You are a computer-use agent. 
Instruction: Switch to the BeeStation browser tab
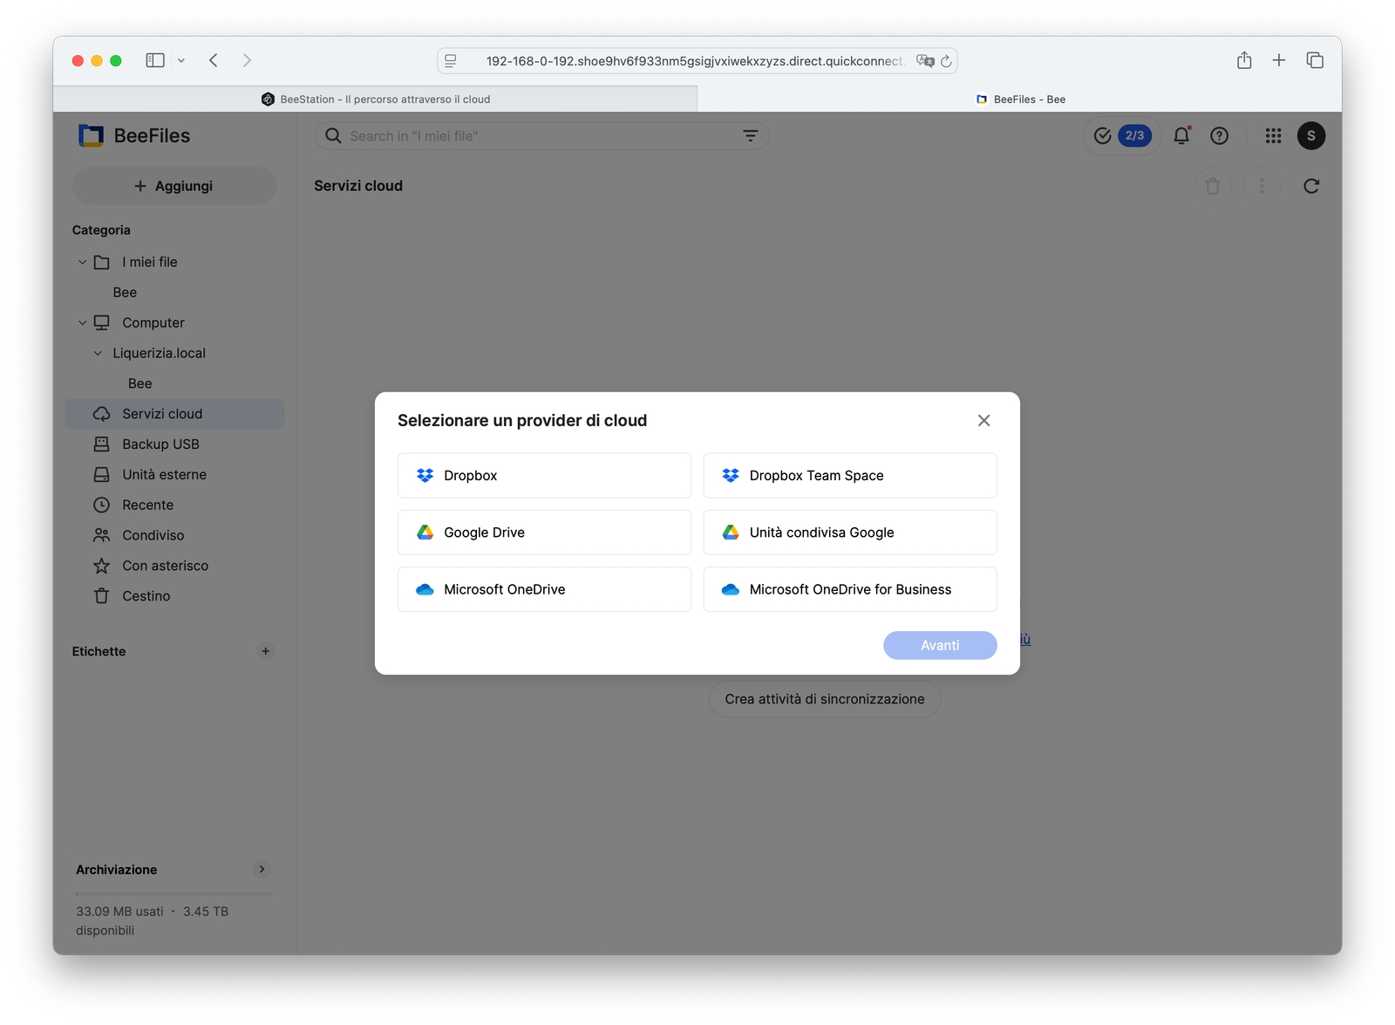375,99
